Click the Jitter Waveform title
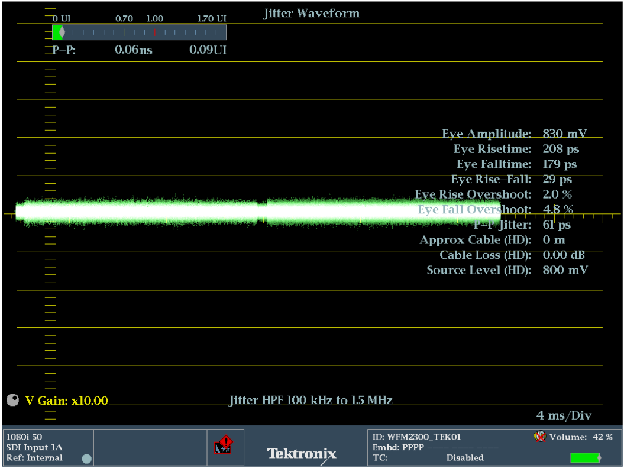The height and width of the screenshot is (468, 624). (311, 13)
